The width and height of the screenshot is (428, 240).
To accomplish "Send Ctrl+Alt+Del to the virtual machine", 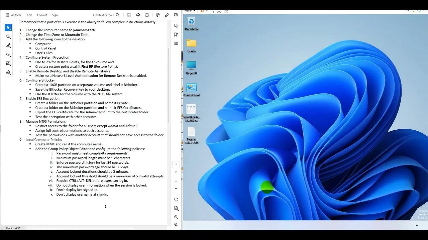I will point(213,11).
